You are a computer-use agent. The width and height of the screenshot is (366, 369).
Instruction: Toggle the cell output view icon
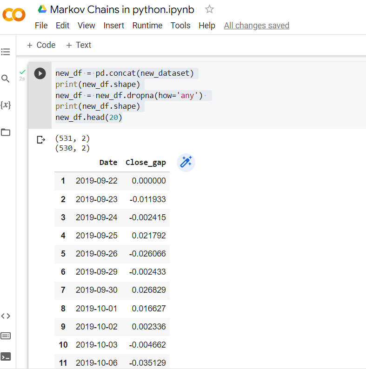pyautogui.click(x=41, y=139)
